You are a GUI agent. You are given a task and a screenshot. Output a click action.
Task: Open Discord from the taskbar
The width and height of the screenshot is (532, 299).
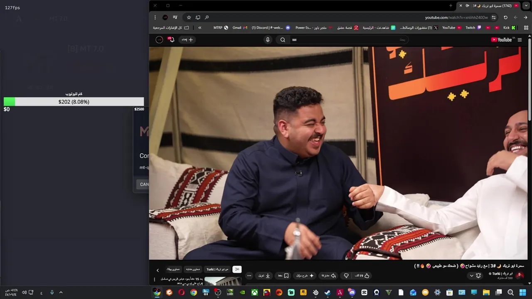(x=352, y=292)
